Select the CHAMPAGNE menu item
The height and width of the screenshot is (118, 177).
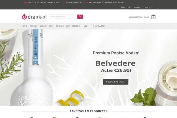[x=99, y=26]
